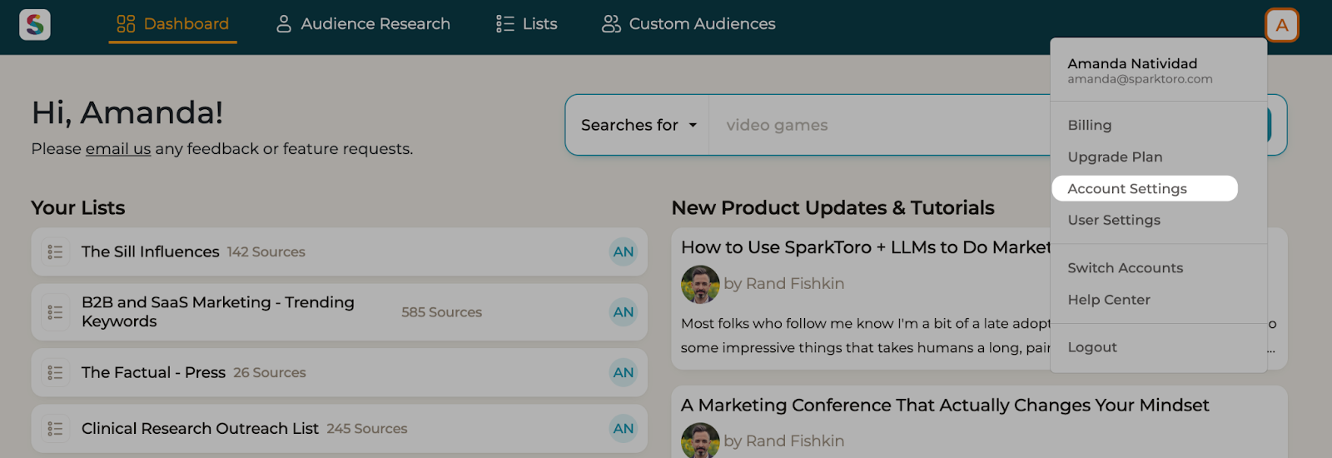Click list icon beside Clinical Research Outreach List
The height and width of the screenshot is (458, 1332).
(55, 429)
